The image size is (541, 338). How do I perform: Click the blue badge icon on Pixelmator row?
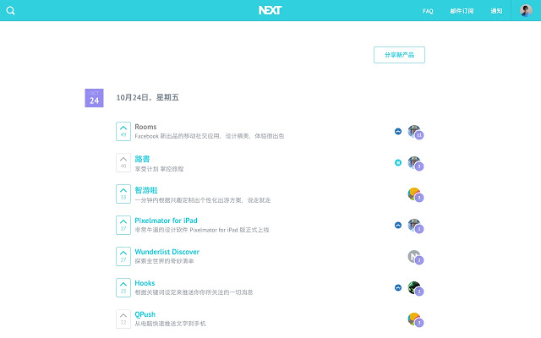click(x=398, y=226)
